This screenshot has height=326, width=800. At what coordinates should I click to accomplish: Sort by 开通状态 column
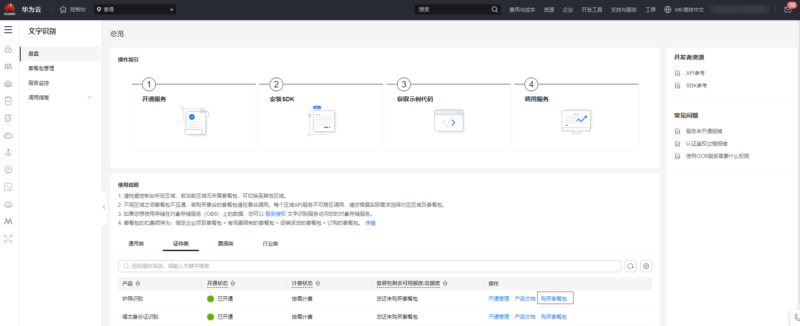[233, 283]
